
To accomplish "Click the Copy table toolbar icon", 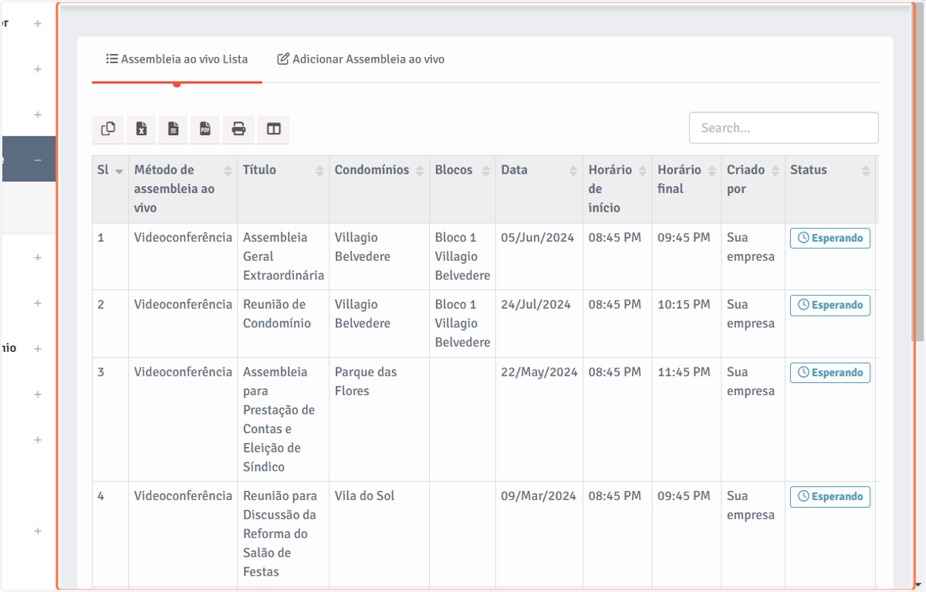I will point(108,129).
